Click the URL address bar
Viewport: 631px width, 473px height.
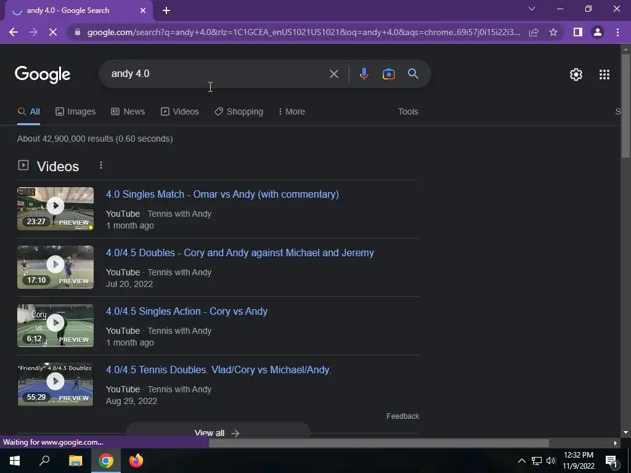pyautogui.click(x=303, y=32)
